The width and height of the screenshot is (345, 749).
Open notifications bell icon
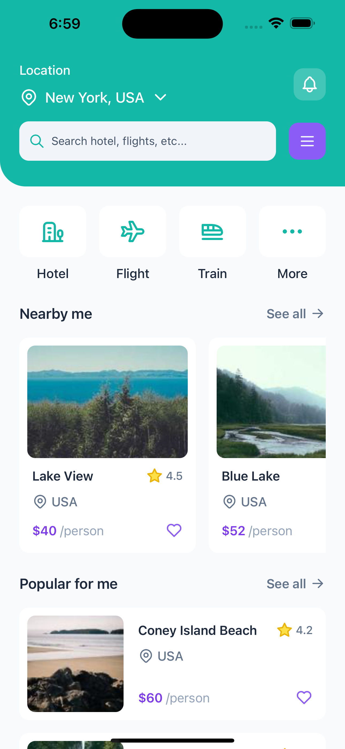[x=309, y=84]
